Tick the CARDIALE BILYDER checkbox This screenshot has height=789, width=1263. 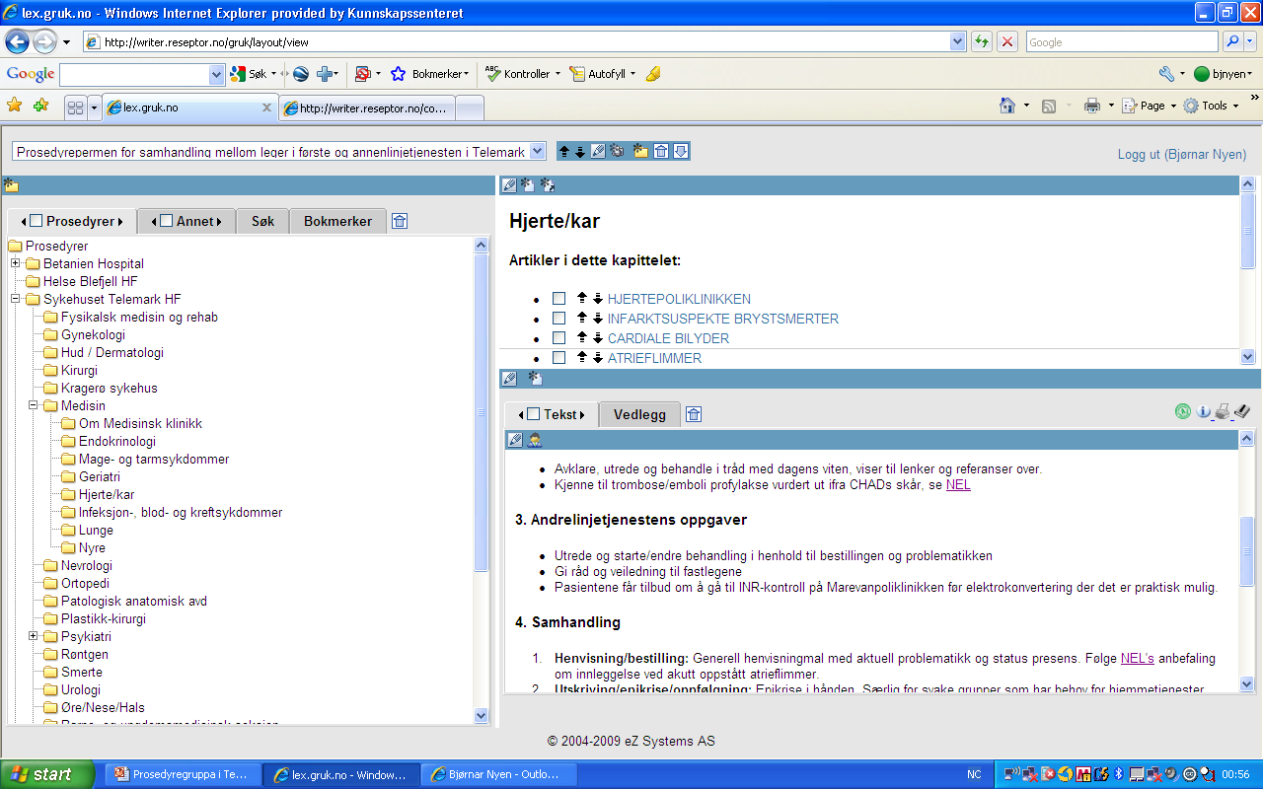[558, 338]
